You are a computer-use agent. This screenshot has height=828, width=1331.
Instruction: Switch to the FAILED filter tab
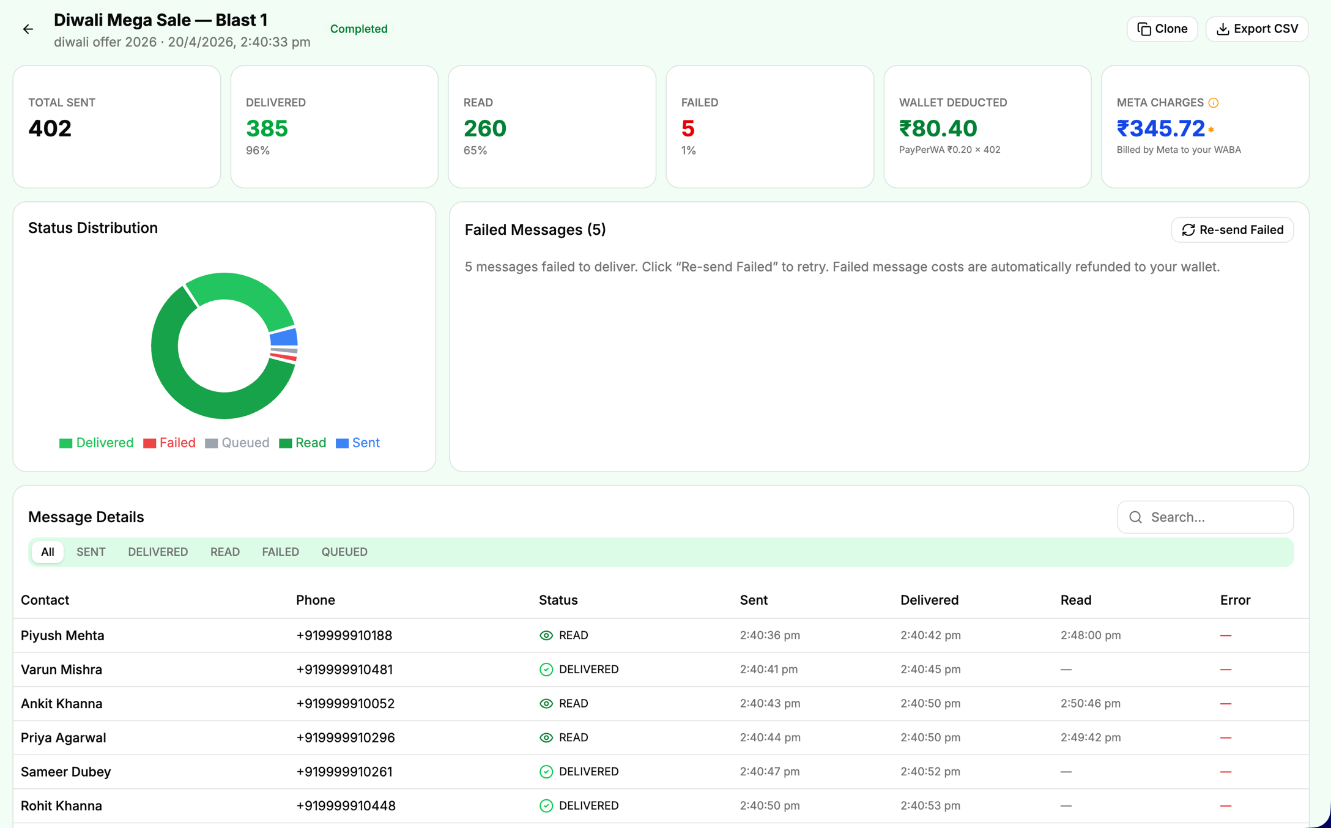coord(281,552)
